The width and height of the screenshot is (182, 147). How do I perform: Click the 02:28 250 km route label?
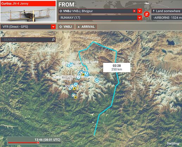pyautogui.click(x=117, y=67)
